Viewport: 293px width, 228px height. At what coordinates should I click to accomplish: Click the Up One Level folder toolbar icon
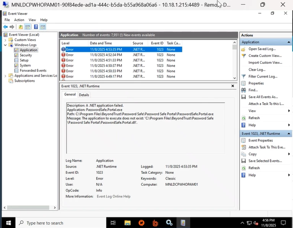21,27
